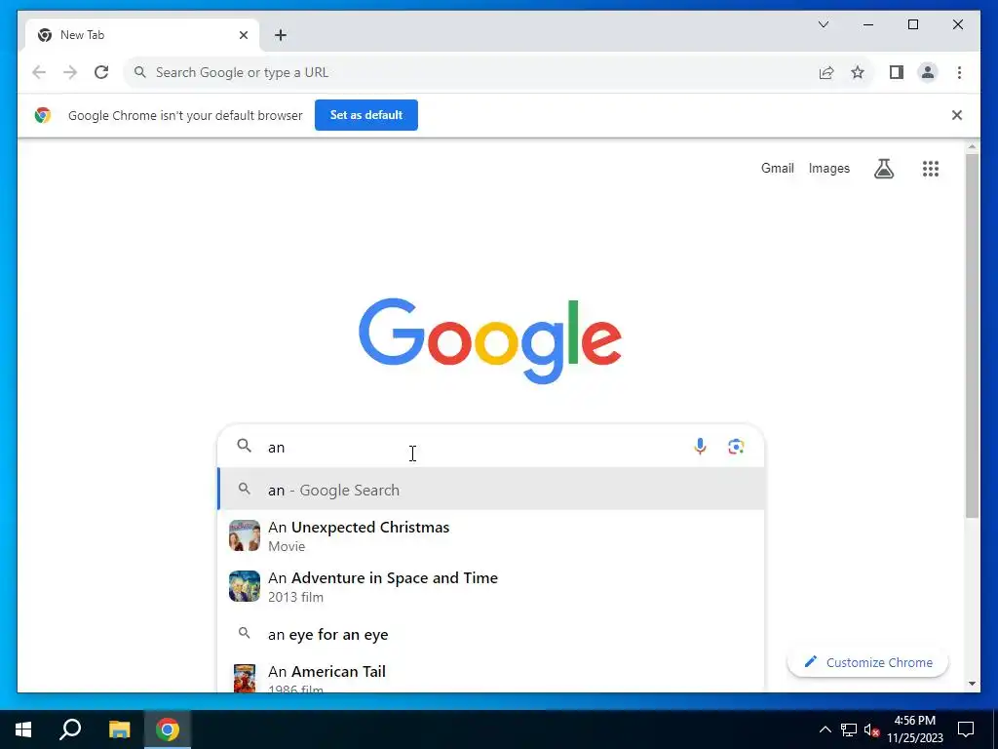Bookmark this tab with the star icon
The width and height of the screenshot is (998, 749).
[x=858, y=72]
